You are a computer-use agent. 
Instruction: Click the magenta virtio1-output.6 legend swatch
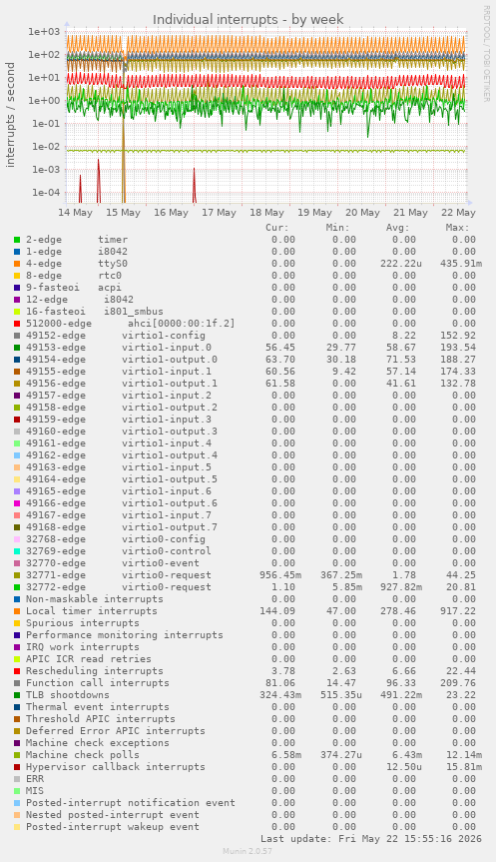(17, 503)
